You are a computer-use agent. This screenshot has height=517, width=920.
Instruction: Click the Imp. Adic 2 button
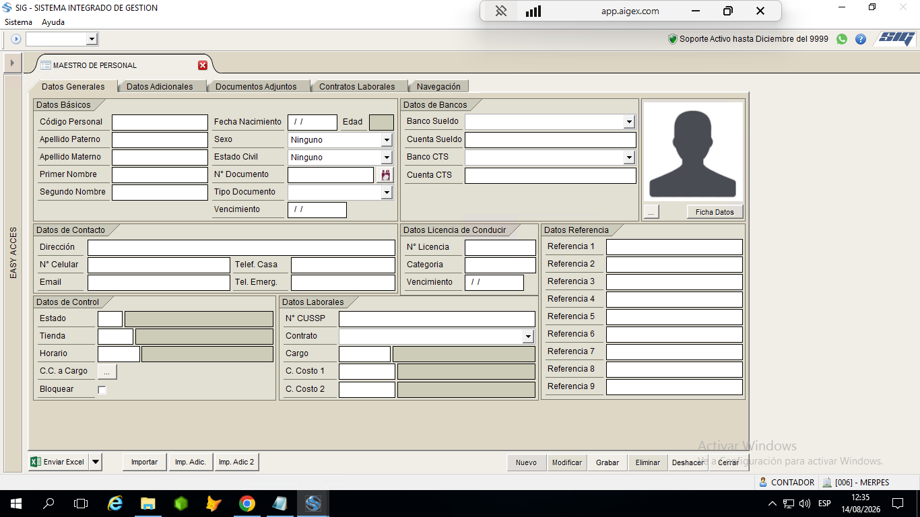(236, 462)
